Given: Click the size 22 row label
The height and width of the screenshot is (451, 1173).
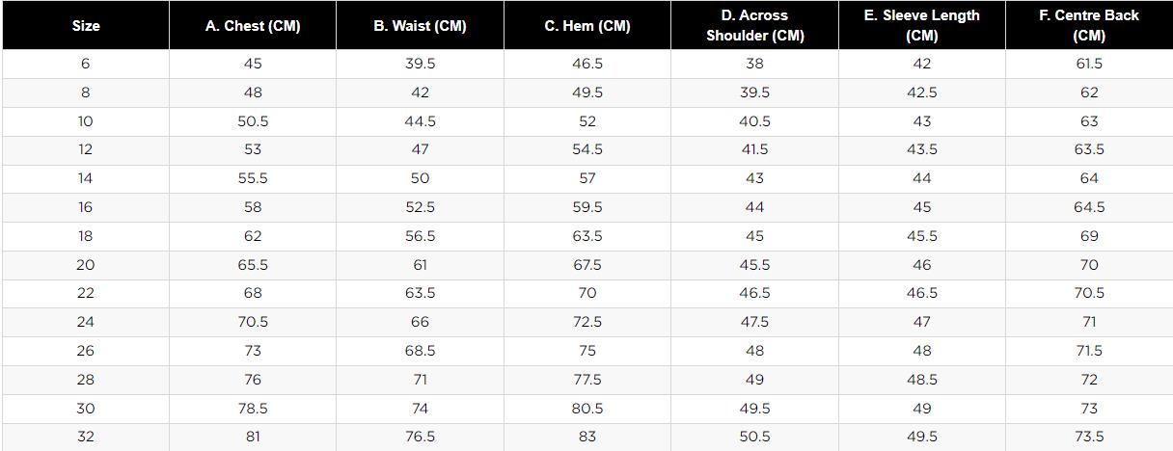Looking at the screenshot, I should [x=86, y=293].
